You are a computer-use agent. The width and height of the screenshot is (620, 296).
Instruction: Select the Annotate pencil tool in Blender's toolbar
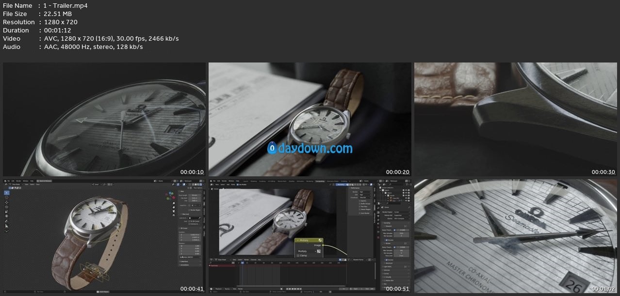click(6, 221)
